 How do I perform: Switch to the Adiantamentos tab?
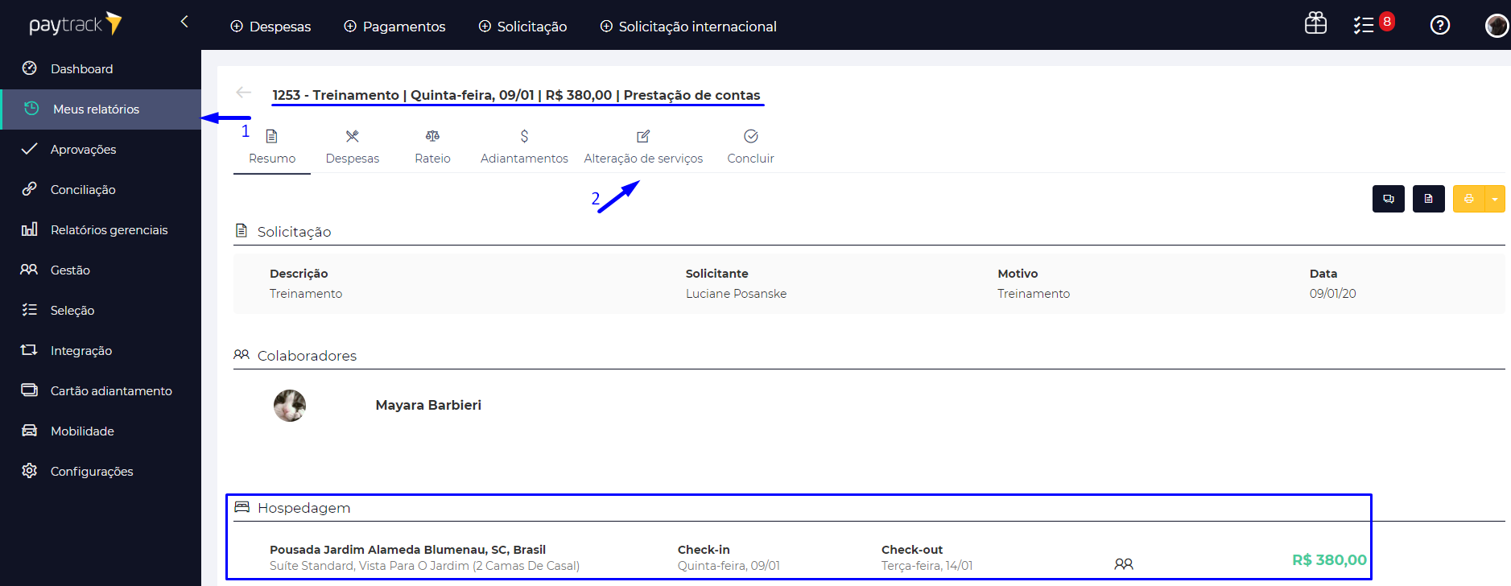[x=524, y=147]
